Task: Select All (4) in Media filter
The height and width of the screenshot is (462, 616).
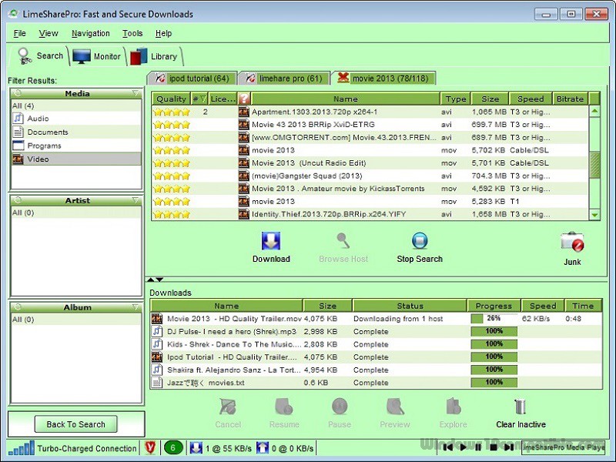Action: tap(76, 105)
